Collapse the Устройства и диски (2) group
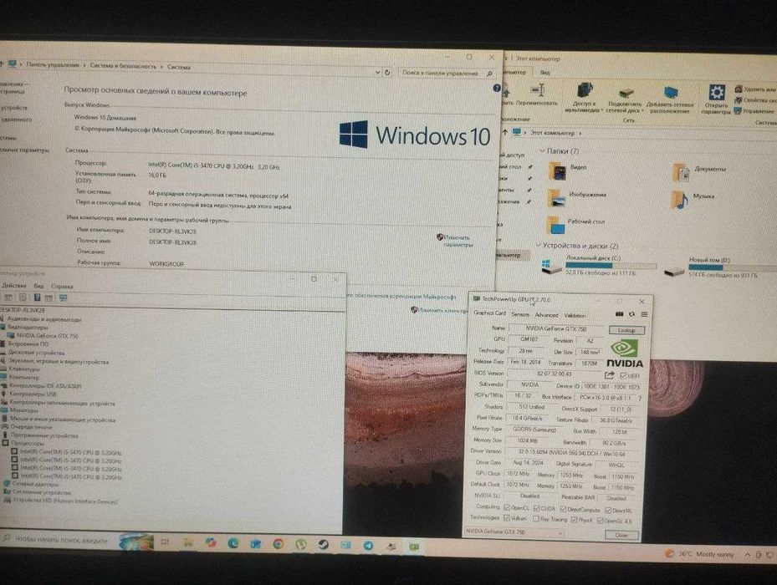Image resolution: width=777 pixels, height=585 pixels. pos(538,245)
